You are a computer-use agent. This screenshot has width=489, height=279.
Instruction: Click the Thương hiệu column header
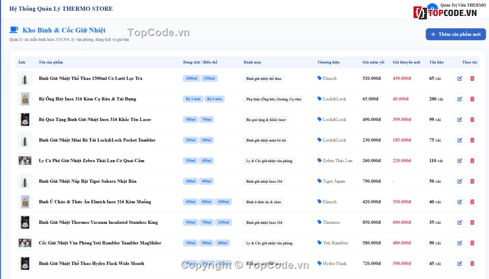point(328,62)
